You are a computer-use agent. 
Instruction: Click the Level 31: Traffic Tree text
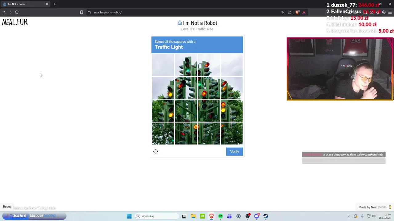pos(197,29)
